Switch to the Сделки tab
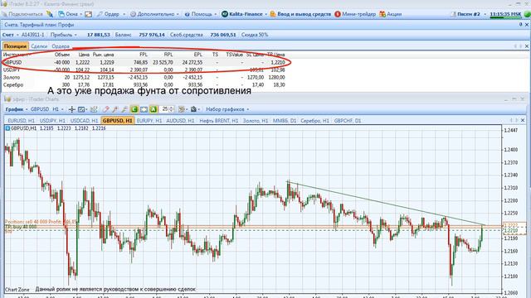The height and width of the screenshot is (298, 531). [39, 46]
